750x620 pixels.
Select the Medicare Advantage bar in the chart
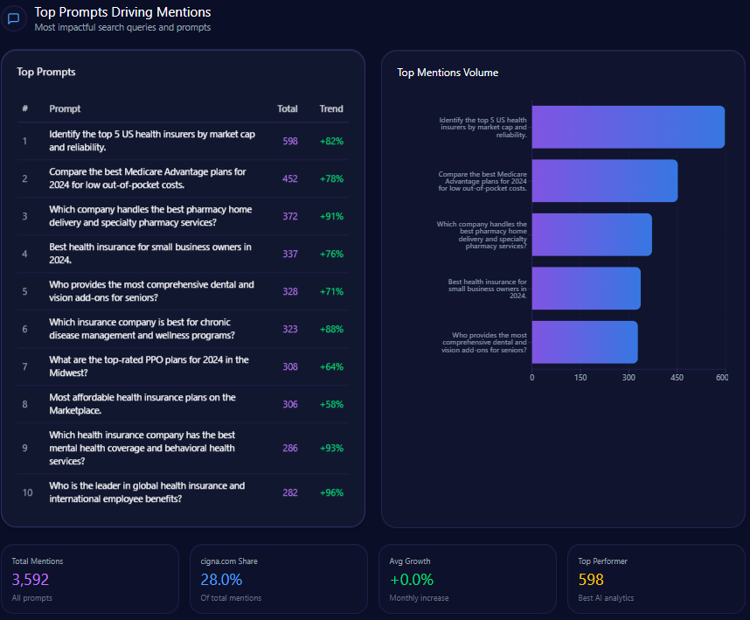click(x=604, y=181)
